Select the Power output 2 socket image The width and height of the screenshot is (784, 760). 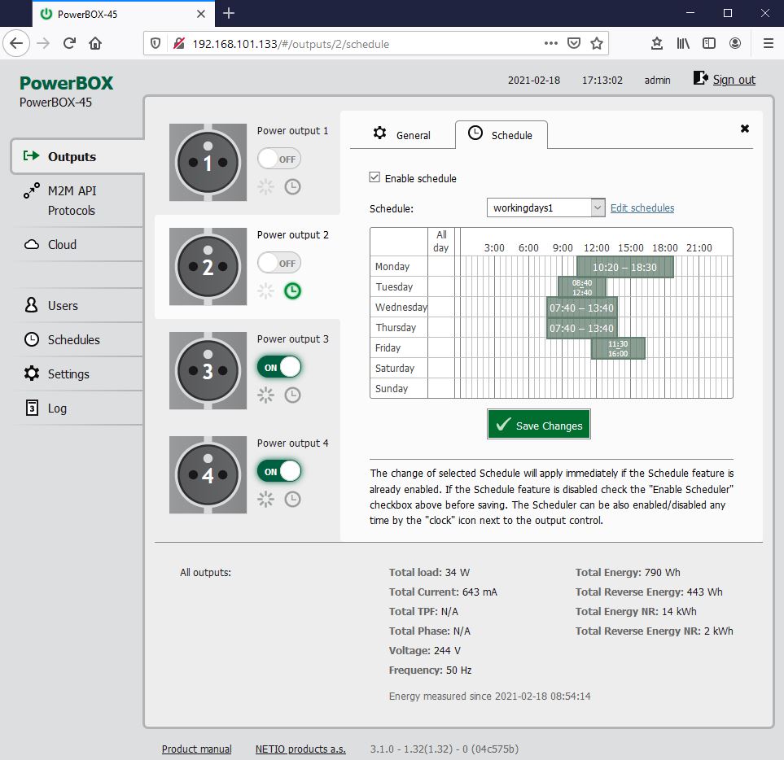pos(208,266)
